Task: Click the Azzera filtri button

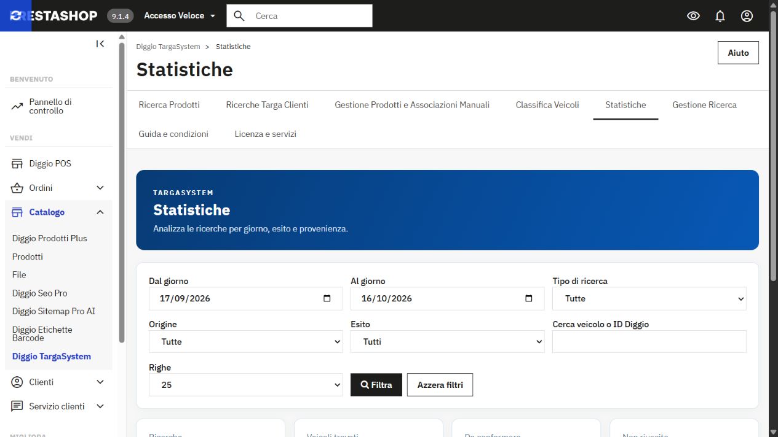Action: 440,385
